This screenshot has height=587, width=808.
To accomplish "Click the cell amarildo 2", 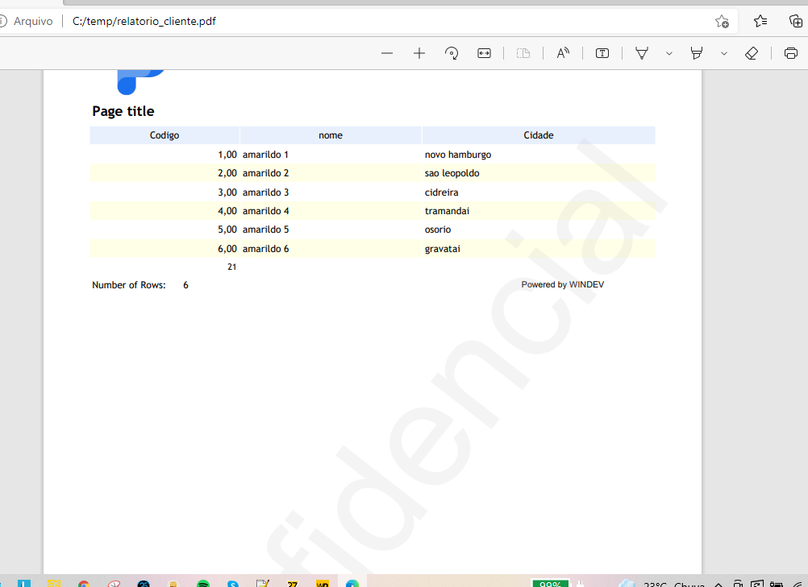I will (265, 173).
